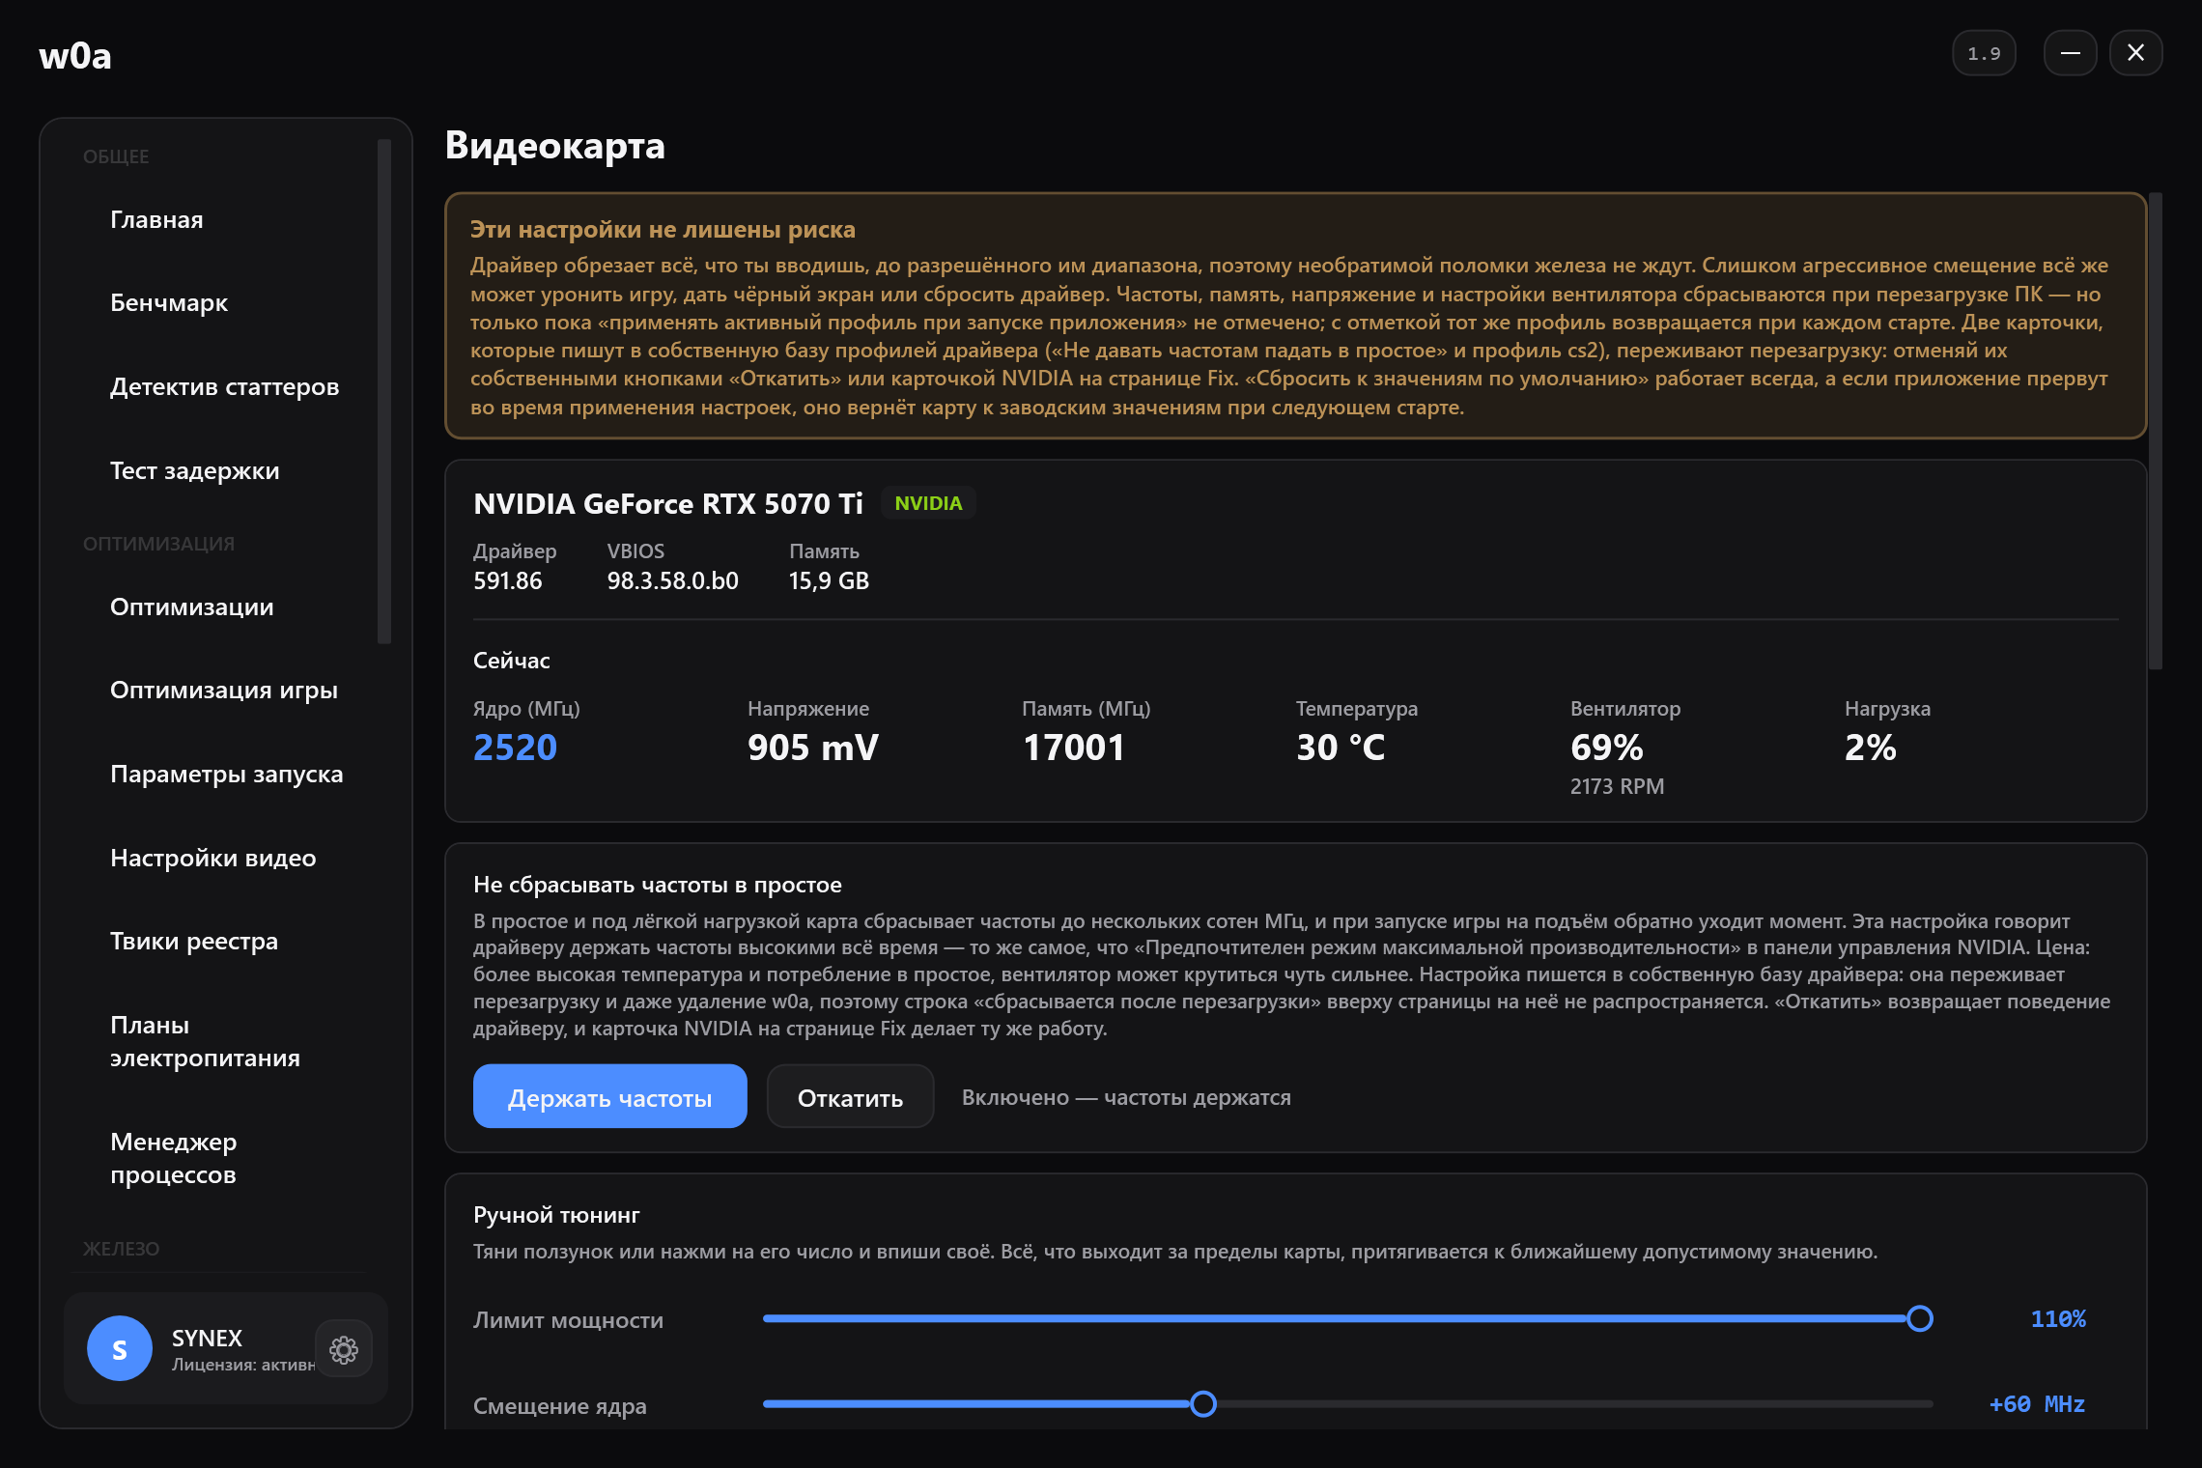Select Планы электропитания item
The width and height of the screenshot is (2202, 1468).
point(205,1041)
